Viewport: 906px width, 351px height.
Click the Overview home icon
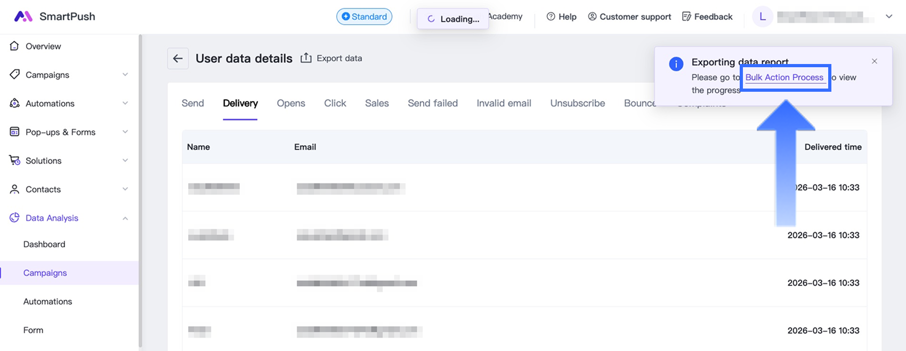pyautogui.click(x=14, y=46)
